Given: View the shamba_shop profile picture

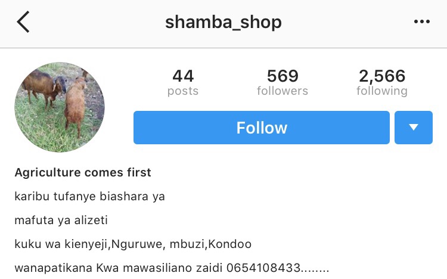Looking at the screenshot, I should (60, 107).
